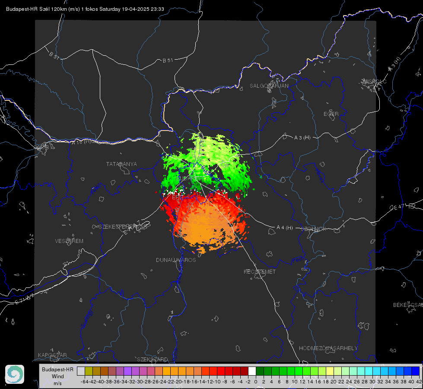Viewport: 423px width, 389px height.
Task: Click the A 4 (H) road label
Action: pos(285,228)
